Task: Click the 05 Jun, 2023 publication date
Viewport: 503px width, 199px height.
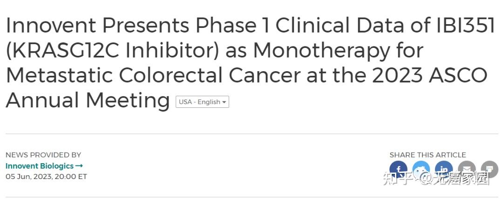Action: [46, 177]
